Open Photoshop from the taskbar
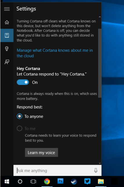124x187 pixels. [x=60, y=181]
